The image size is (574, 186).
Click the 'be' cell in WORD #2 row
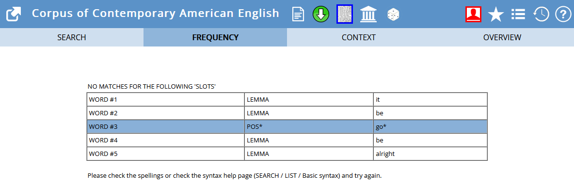[x=430, y=113]
